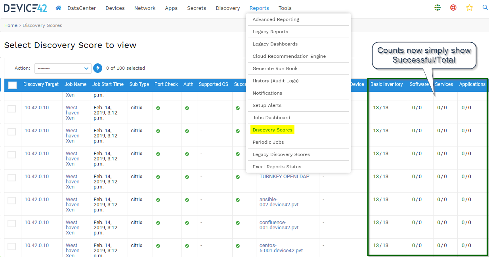
Task: Open the Tools menu
Action: (285, 8)
